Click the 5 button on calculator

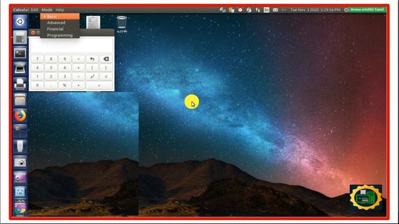(51, 68)
